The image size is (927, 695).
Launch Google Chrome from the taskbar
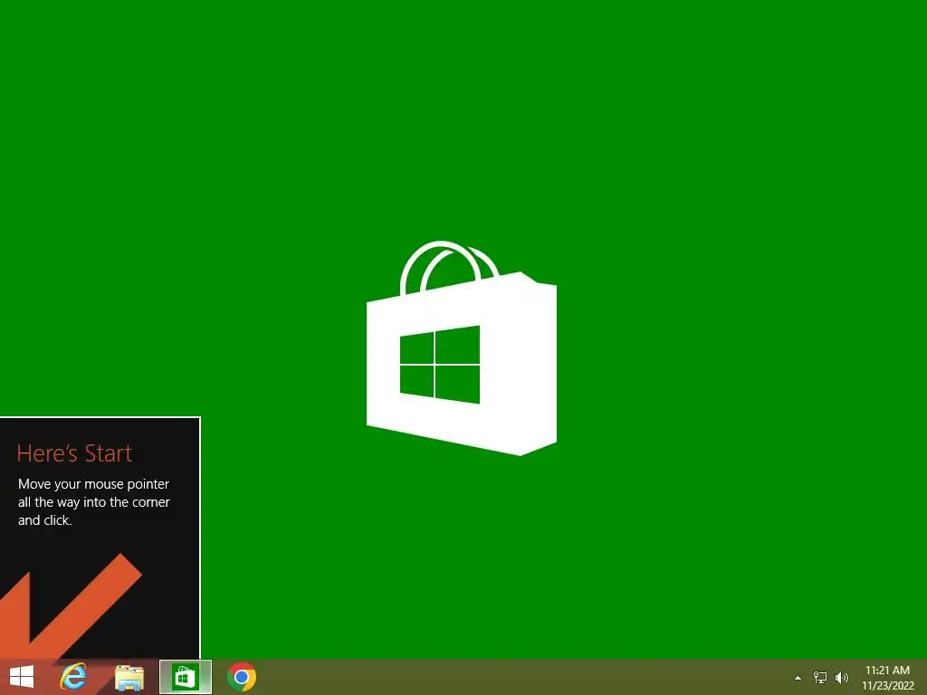pos(242,677)
